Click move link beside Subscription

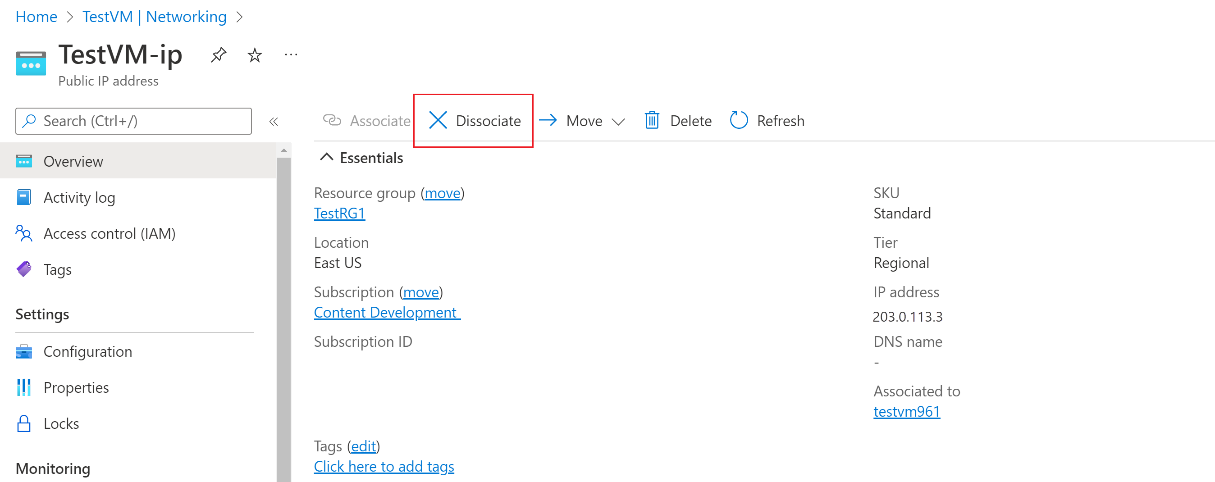click(421, 292)
